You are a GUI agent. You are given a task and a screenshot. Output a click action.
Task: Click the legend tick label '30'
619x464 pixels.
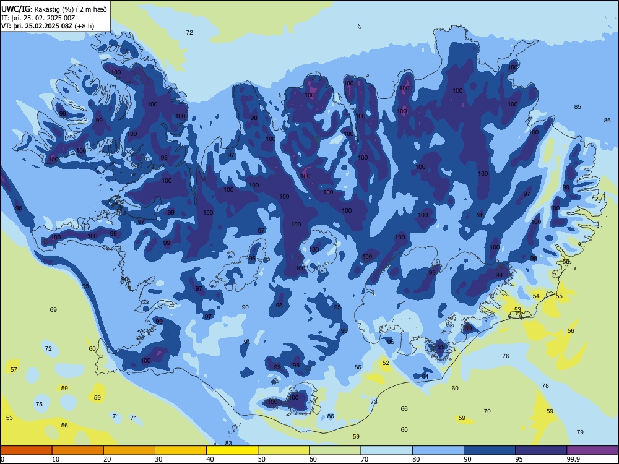tap(158, 459)
